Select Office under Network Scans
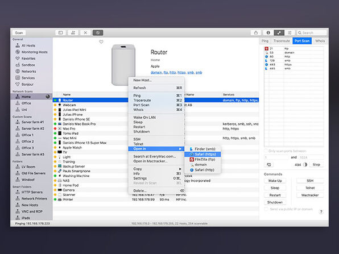 pyautogui.click(x=31, y=103)
